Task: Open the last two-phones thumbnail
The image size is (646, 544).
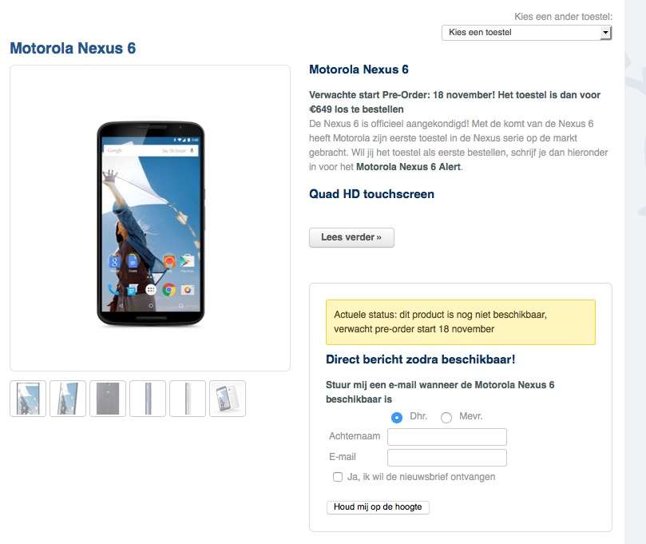Action: point(228,399)
